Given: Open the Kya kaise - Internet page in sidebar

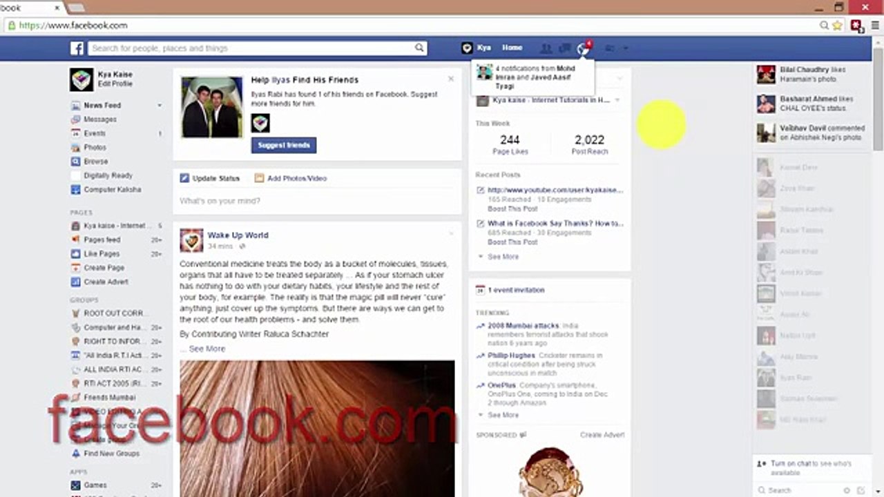Looking at the screenshot, I should coord(115,226).
